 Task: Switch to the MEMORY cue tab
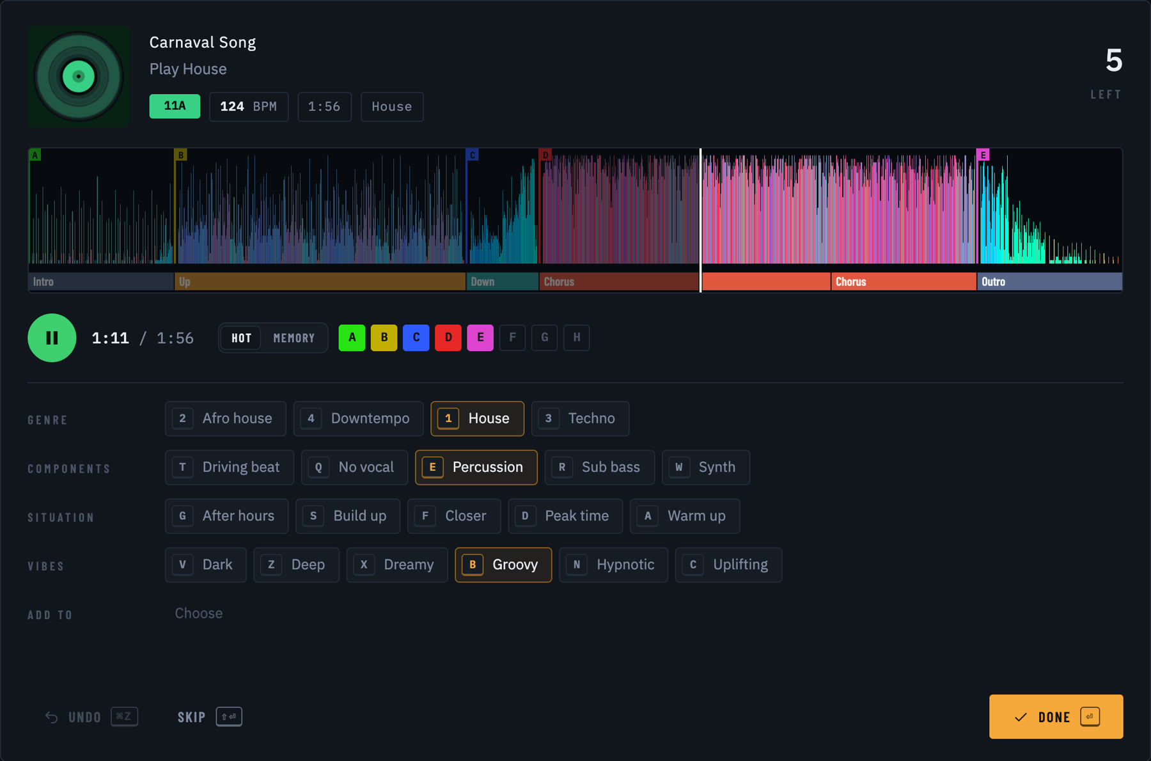294,338
